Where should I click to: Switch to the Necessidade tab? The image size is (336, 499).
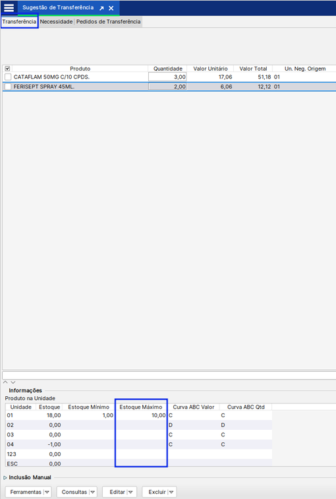click(x=56, y=22)
